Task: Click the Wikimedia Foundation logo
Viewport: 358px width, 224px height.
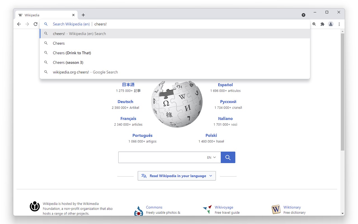Action: [x=35, y=206]
